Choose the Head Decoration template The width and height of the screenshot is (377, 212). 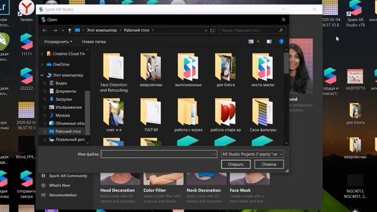[120, 187]
